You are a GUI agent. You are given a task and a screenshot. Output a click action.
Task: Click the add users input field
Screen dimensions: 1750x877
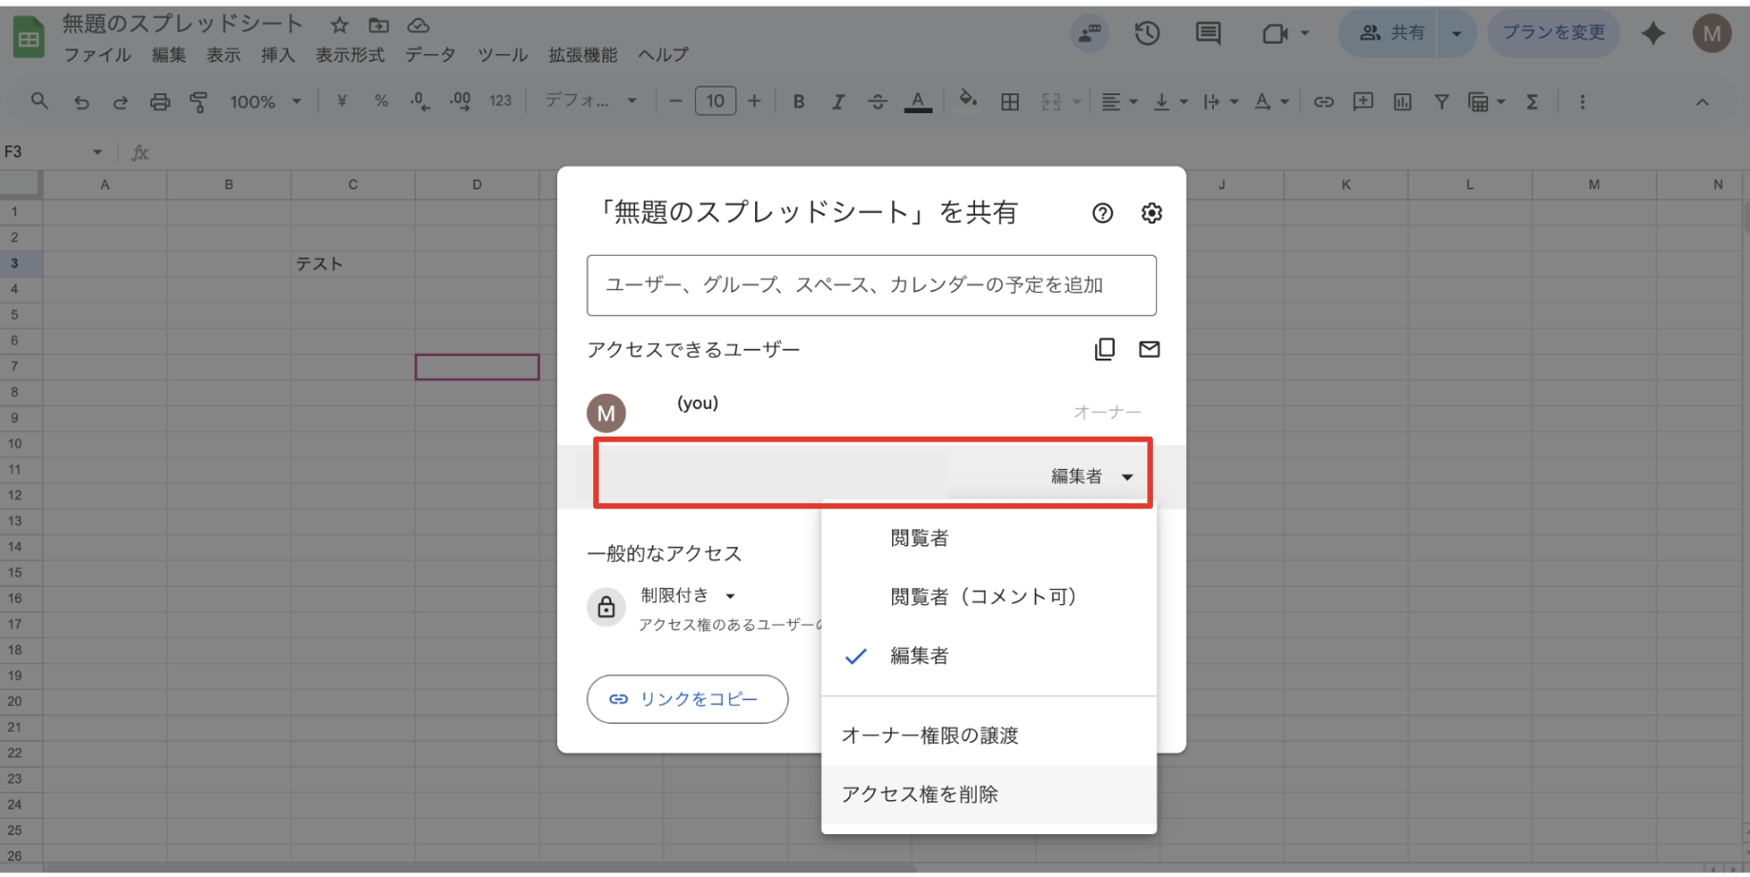point(871,285)
